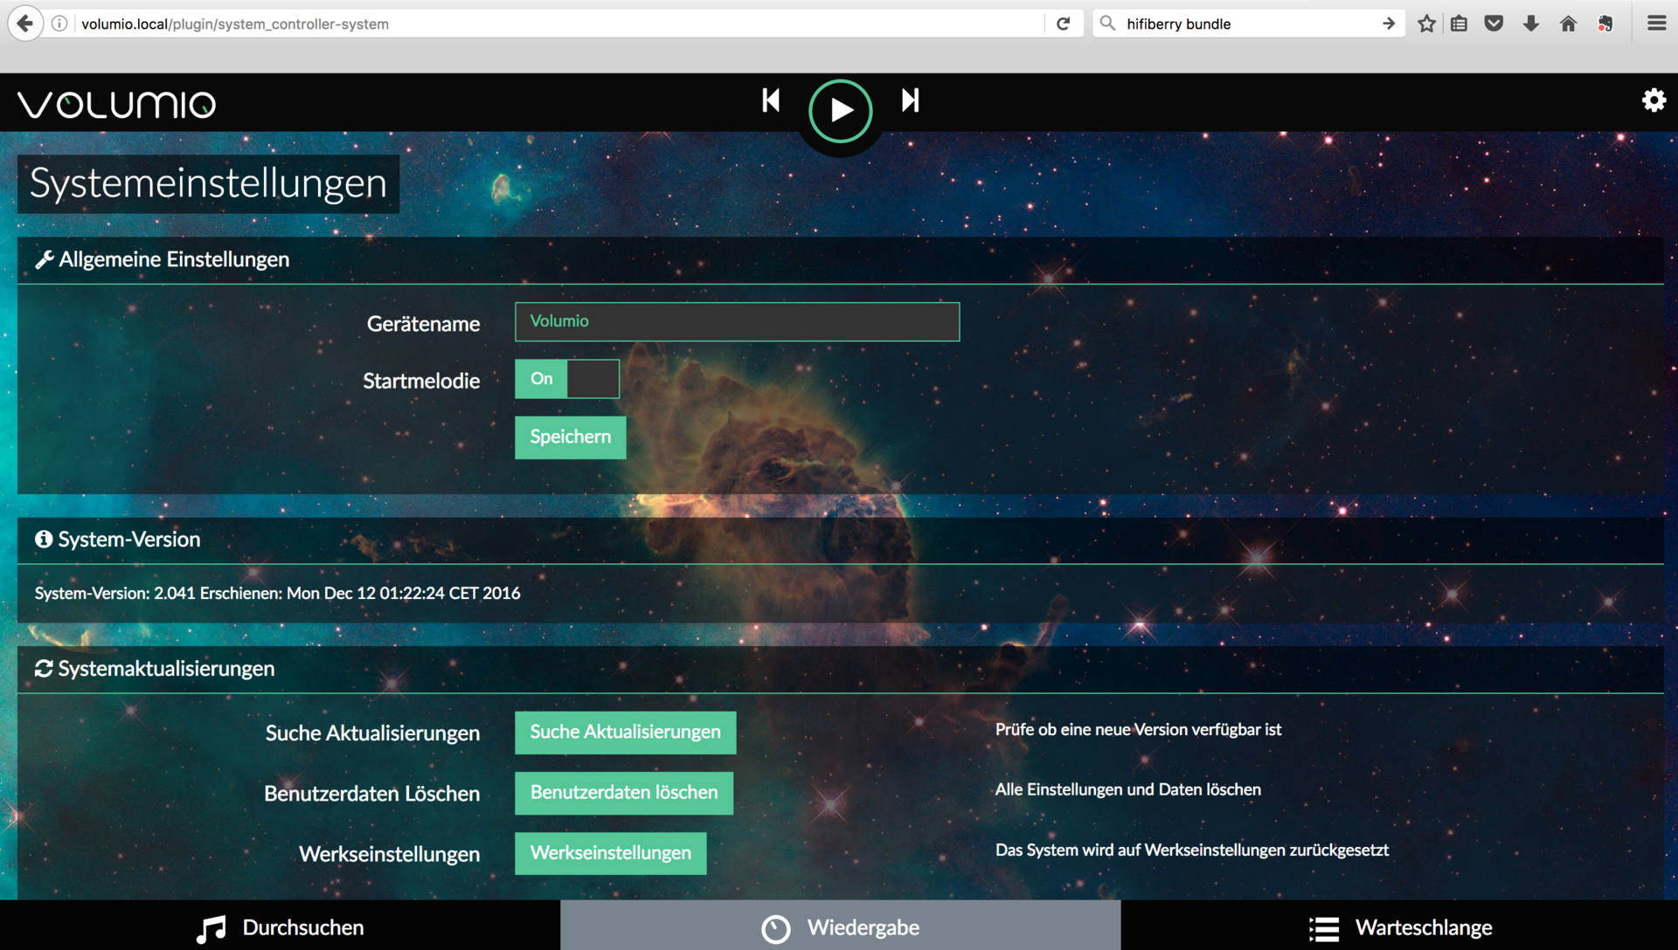
Task: Reload the page with the refresh icon
Action: (x=1064, y=24)
